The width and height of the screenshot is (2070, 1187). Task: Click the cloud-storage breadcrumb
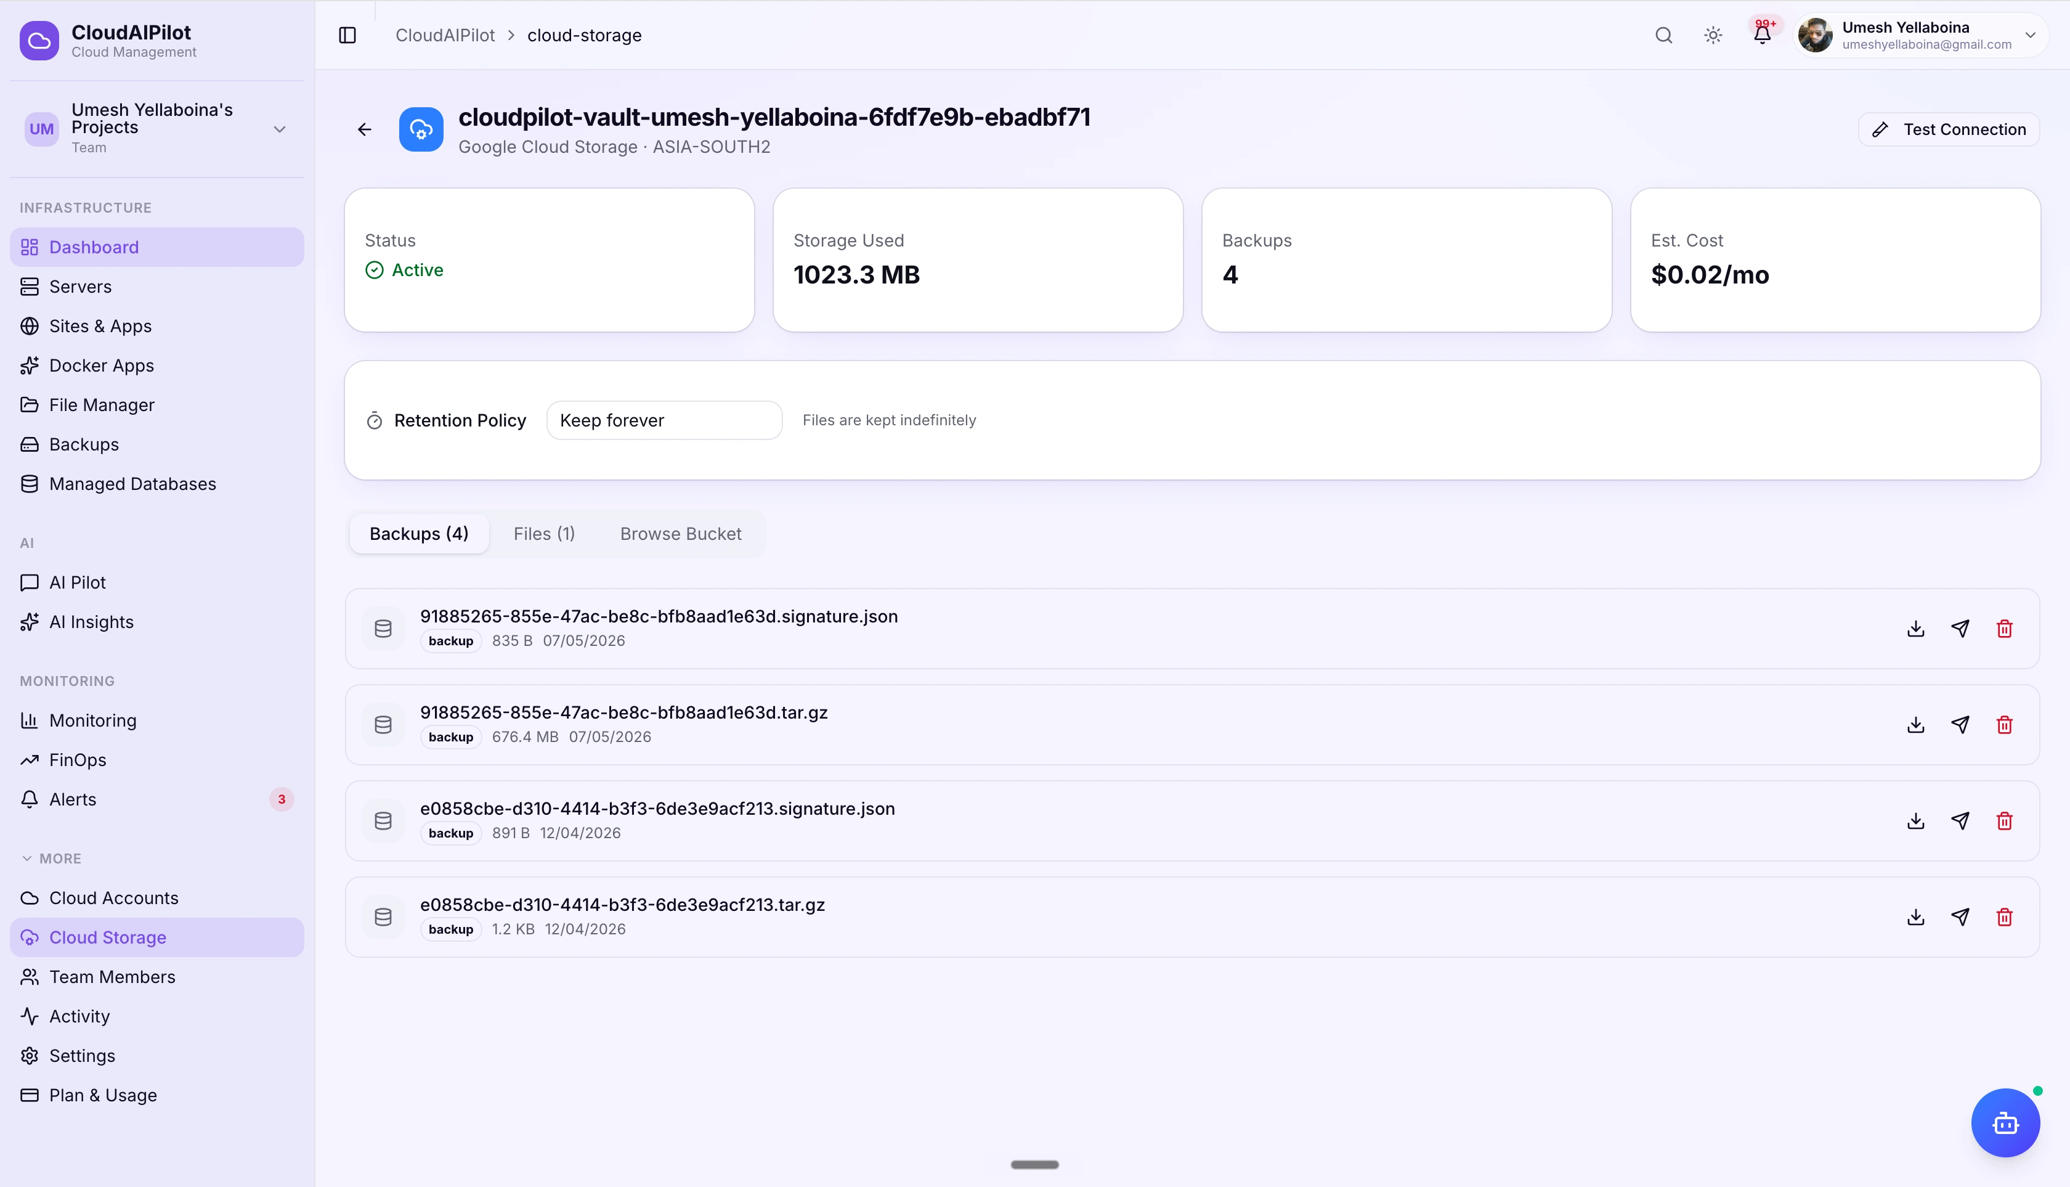[x=584, y=35]
